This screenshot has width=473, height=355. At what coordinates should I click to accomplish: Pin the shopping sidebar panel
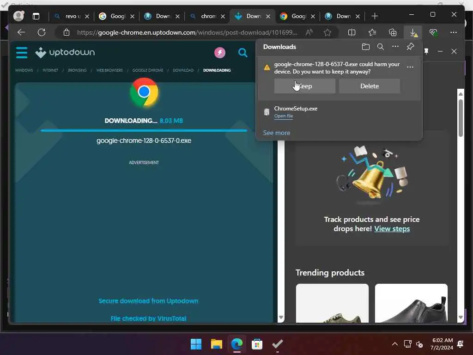tap(426, 51)
